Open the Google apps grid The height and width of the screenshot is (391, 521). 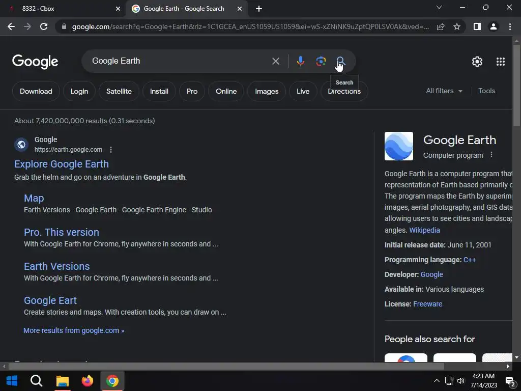coord(501,62)
